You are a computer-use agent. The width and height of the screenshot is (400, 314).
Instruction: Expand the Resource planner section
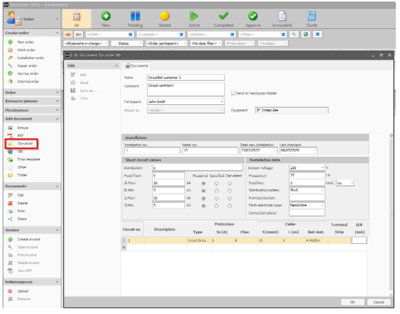coord(32,102)
